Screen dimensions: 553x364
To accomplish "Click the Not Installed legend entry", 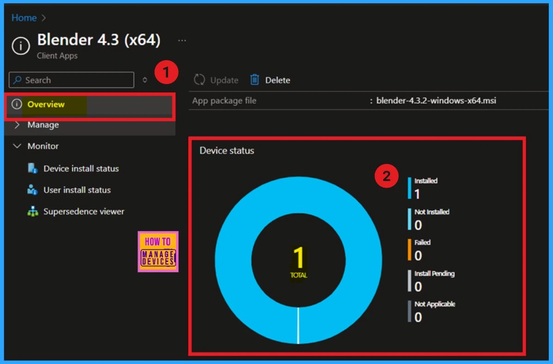I will tap(428, 219).
